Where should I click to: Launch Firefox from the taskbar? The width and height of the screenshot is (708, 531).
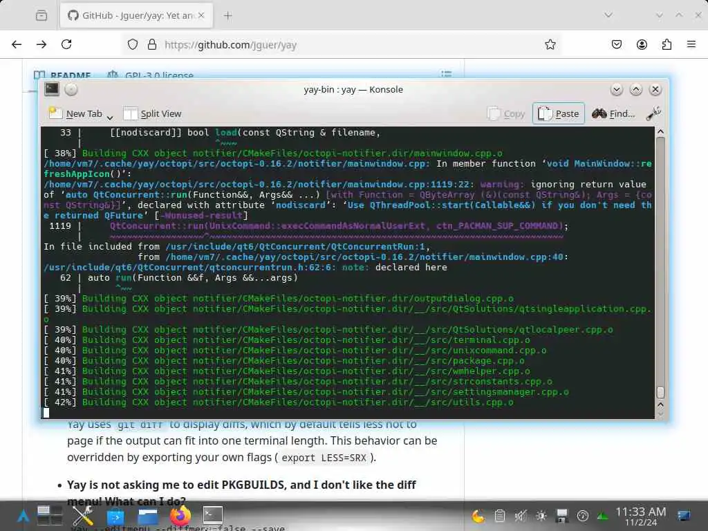pos(180,516)
